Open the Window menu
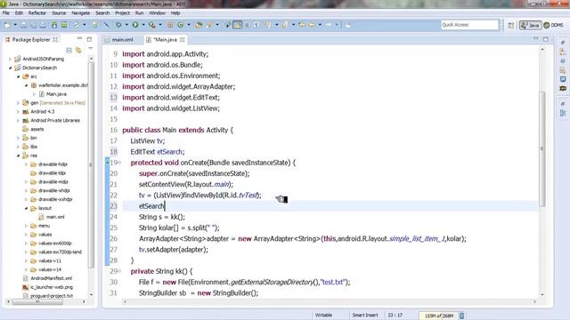 coord(157,13)
